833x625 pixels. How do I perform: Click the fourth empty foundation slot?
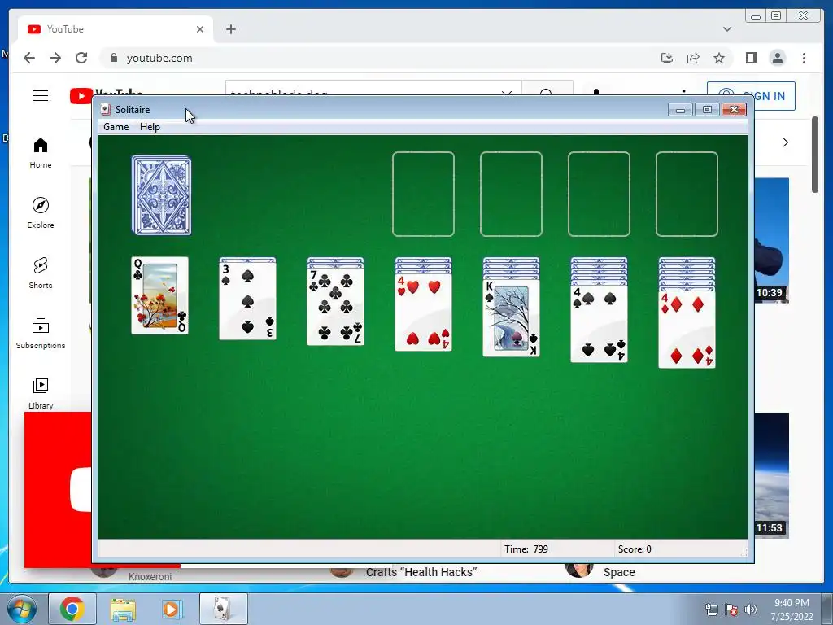(x=687, y=194)
